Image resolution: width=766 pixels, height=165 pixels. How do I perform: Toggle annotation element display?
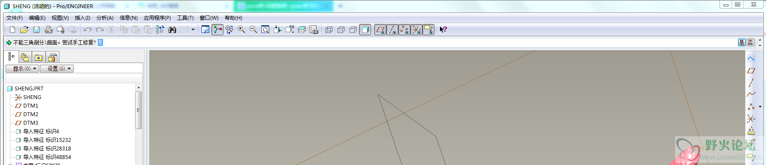tap(428, 30)
